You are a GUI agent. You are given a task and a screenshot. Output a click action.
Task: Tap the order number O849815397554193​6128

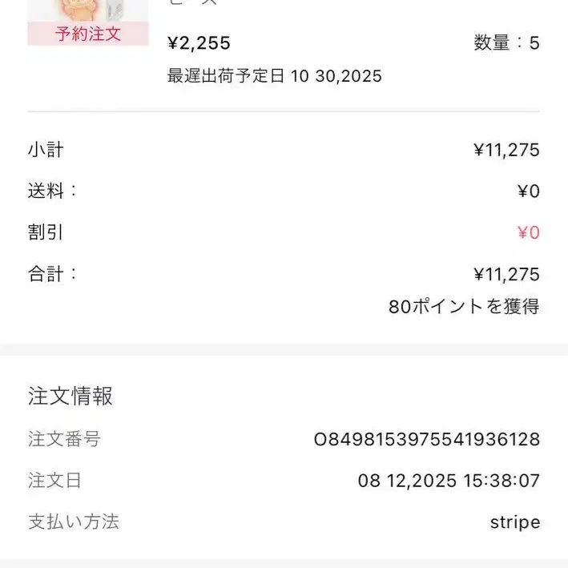pos(426,439)
